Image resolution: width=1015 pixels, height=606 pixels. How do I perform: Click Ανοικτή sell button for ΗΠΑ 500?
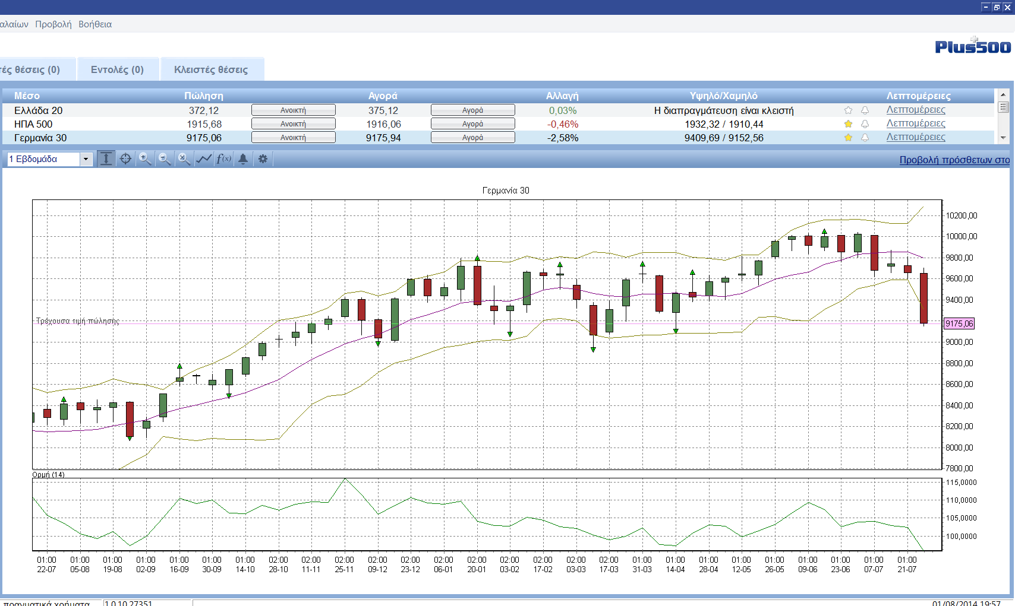pyautogui.click(x=294, y=124)
